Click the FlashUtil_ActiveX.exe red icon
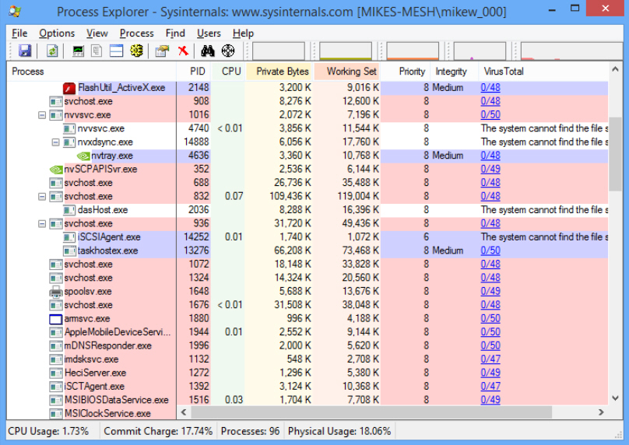Image resolution: width=629 pixels, height=445 pixels. click(x=69, y=88)
